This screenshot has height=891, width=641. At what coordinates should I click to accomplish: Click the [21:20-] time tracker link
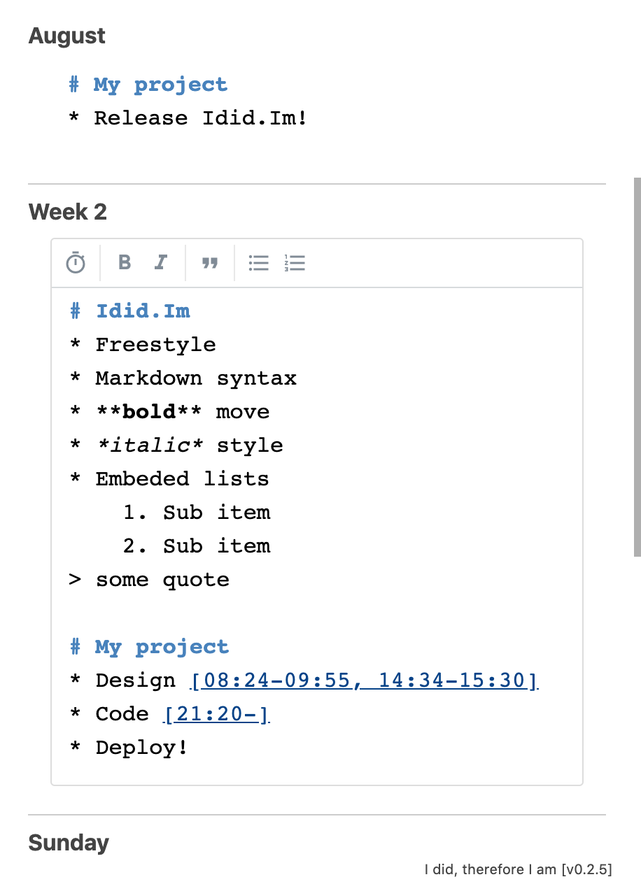[x=216, y=714]
